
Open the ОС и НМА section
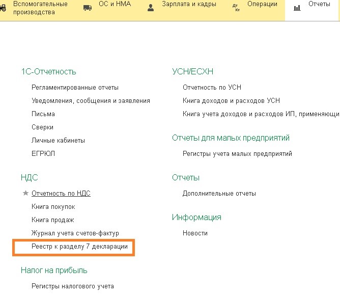click(x=115, y=4)
